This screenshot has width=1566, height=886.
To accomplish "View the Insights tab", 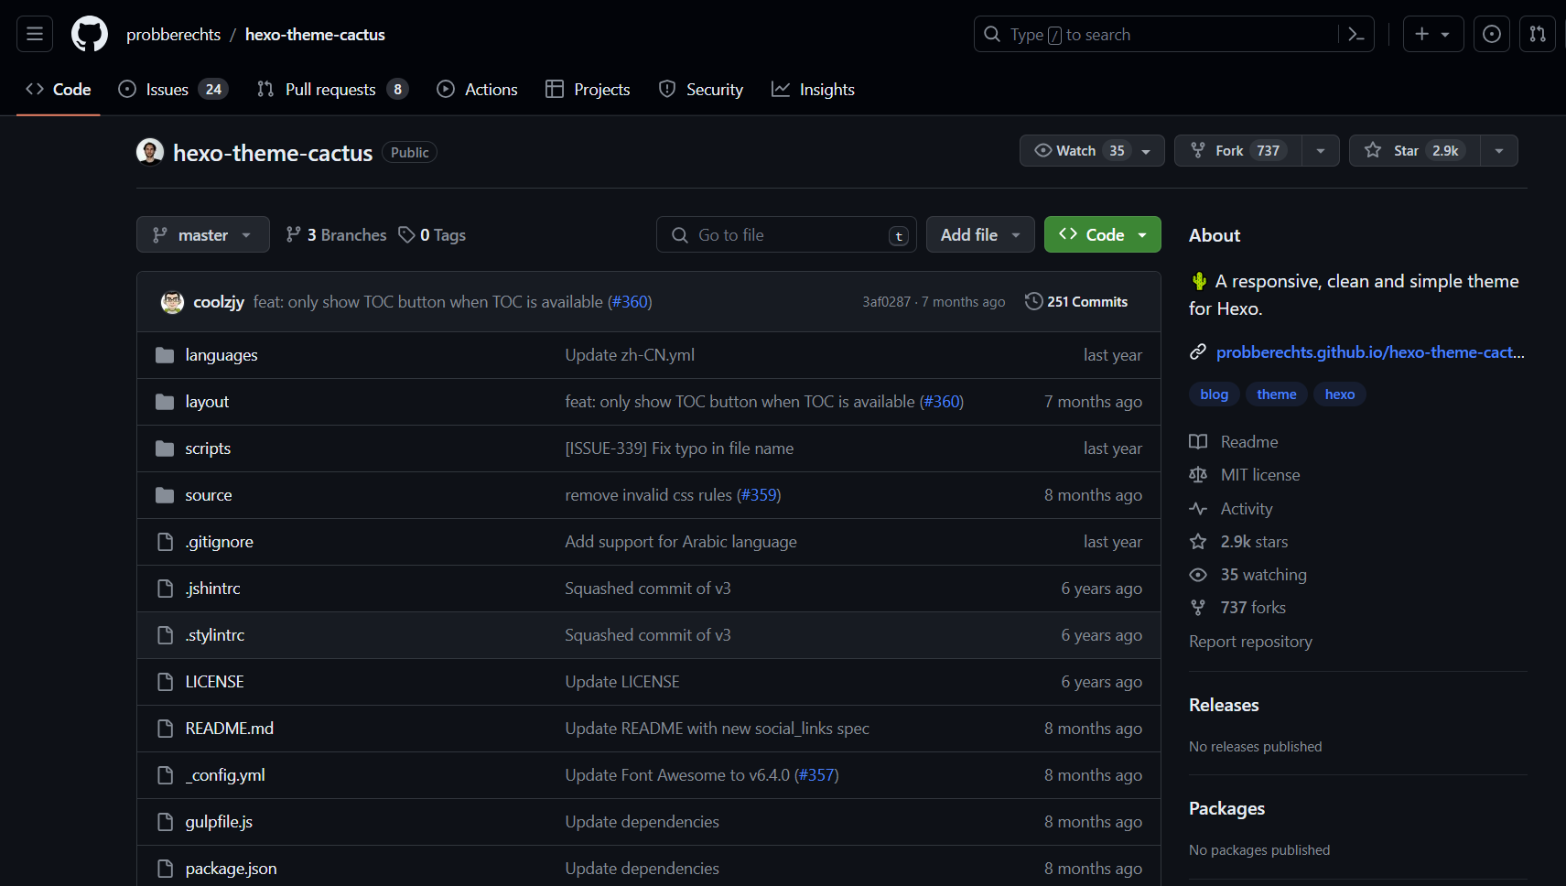I will (813, 90).
